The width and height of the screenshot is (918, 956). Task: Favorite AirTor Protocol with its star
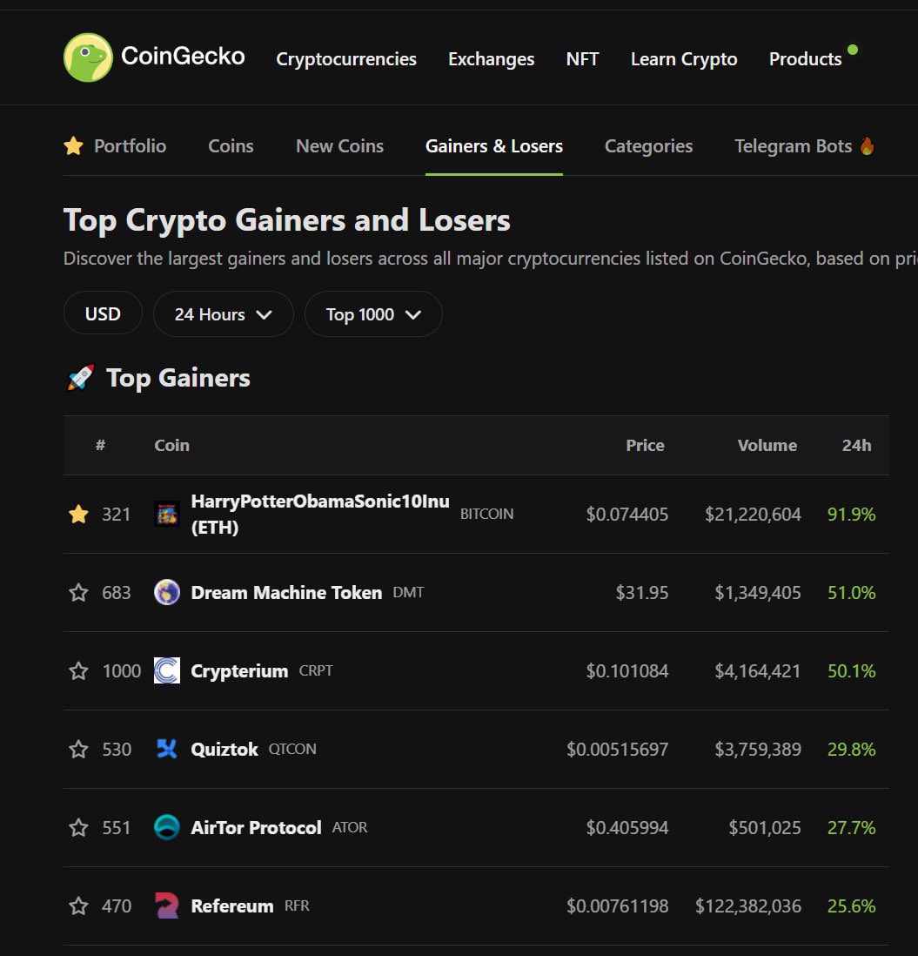click(x=78, y=827)
